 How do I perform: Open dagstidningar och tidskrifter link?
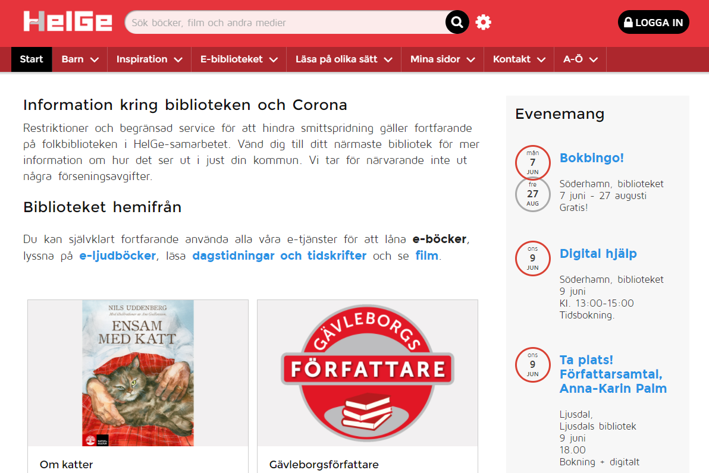tap(280, 256)
